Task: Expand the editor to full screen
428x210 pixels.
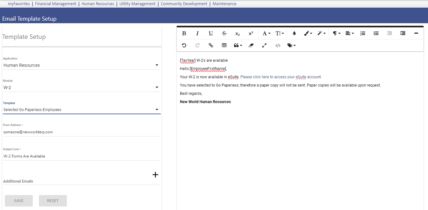Action: pyautogui.click(x=264, y=45)
